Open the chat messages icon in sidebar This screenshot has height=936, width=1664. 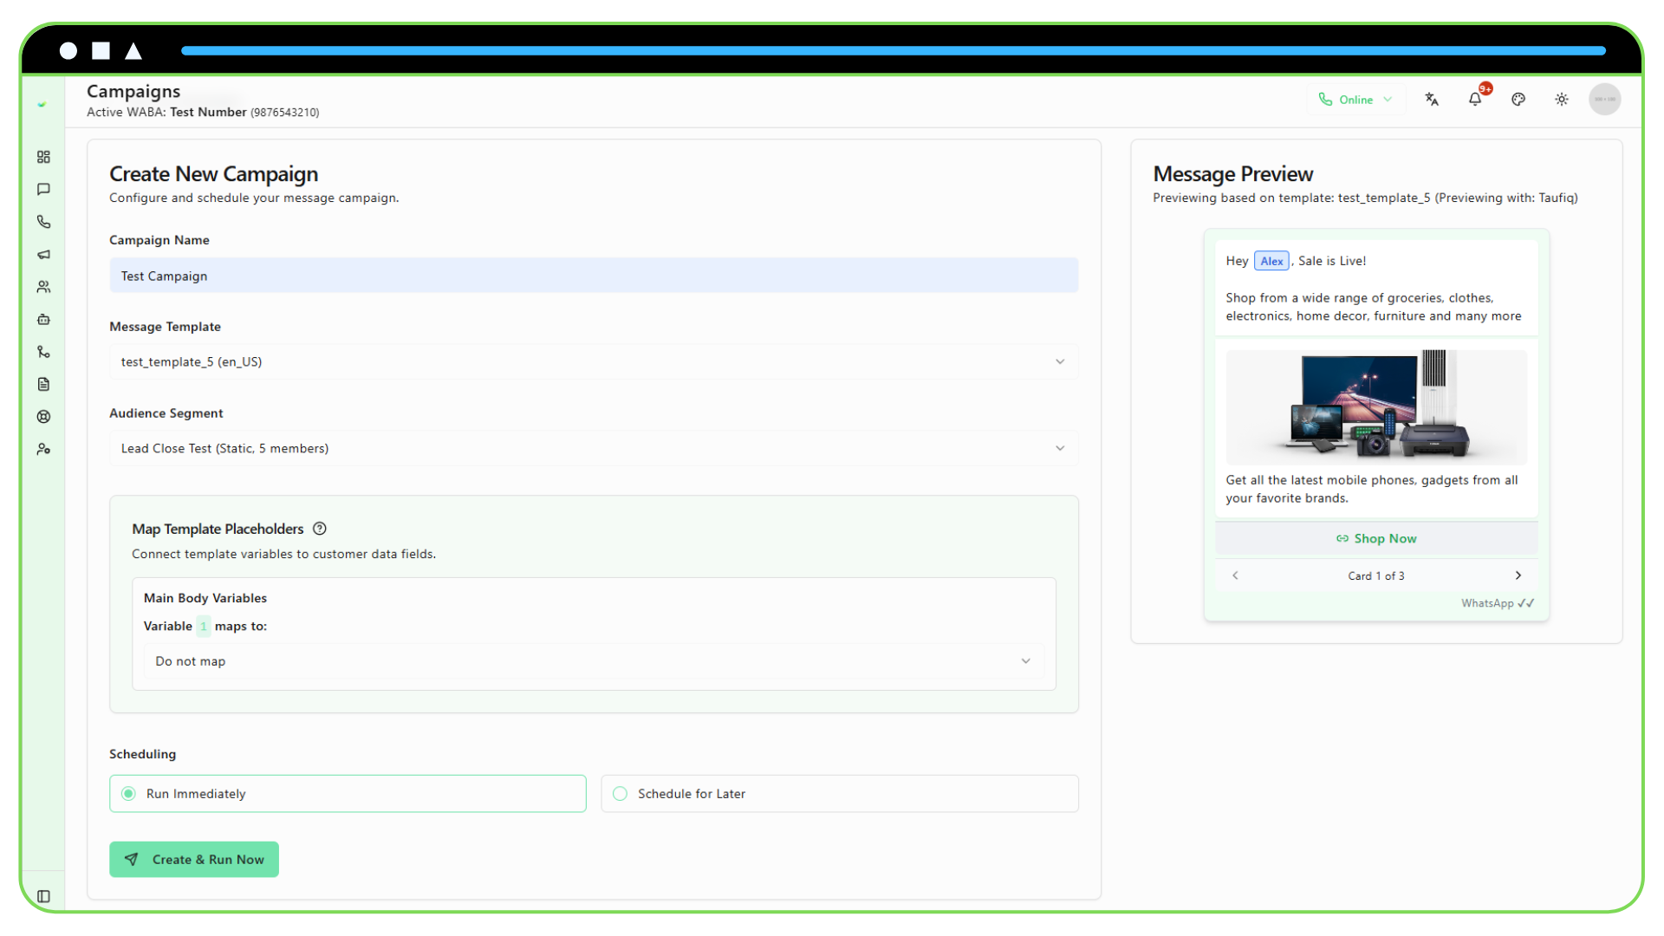43,189
